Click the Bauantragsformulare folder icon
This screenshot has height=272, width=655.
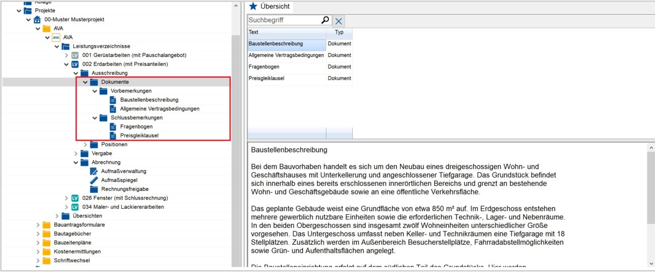tap(47, 225)
